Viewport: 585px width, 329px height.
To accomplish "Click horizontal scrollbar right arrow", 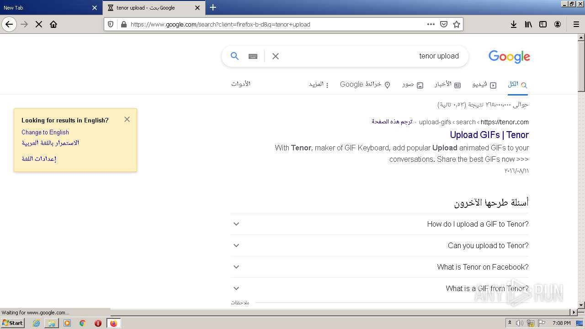I will (x=574, y=312).
